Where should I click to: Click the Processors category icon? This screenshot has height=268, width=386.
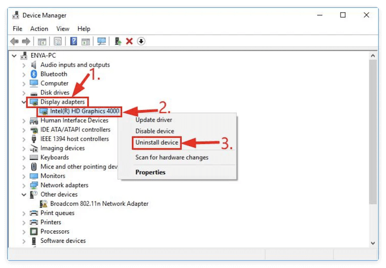(x=34, y=231)
